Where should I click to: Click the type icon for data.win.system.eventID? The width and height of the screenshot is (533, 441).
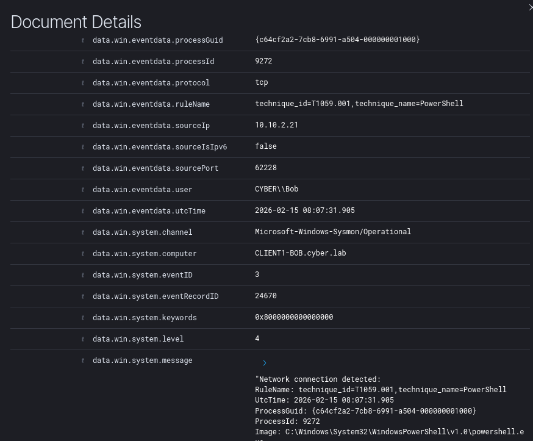click(x=83, y=275)
